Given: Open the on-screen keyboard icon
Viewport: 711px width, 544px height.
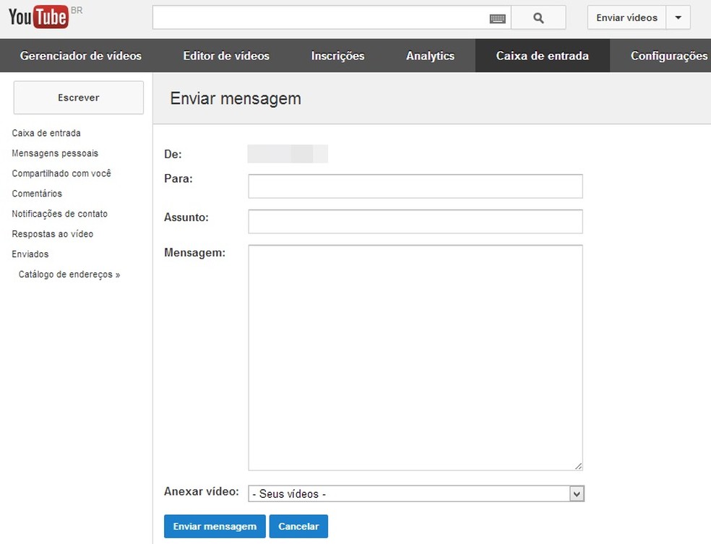Looking at the screenshot, I should coord(497,18).
